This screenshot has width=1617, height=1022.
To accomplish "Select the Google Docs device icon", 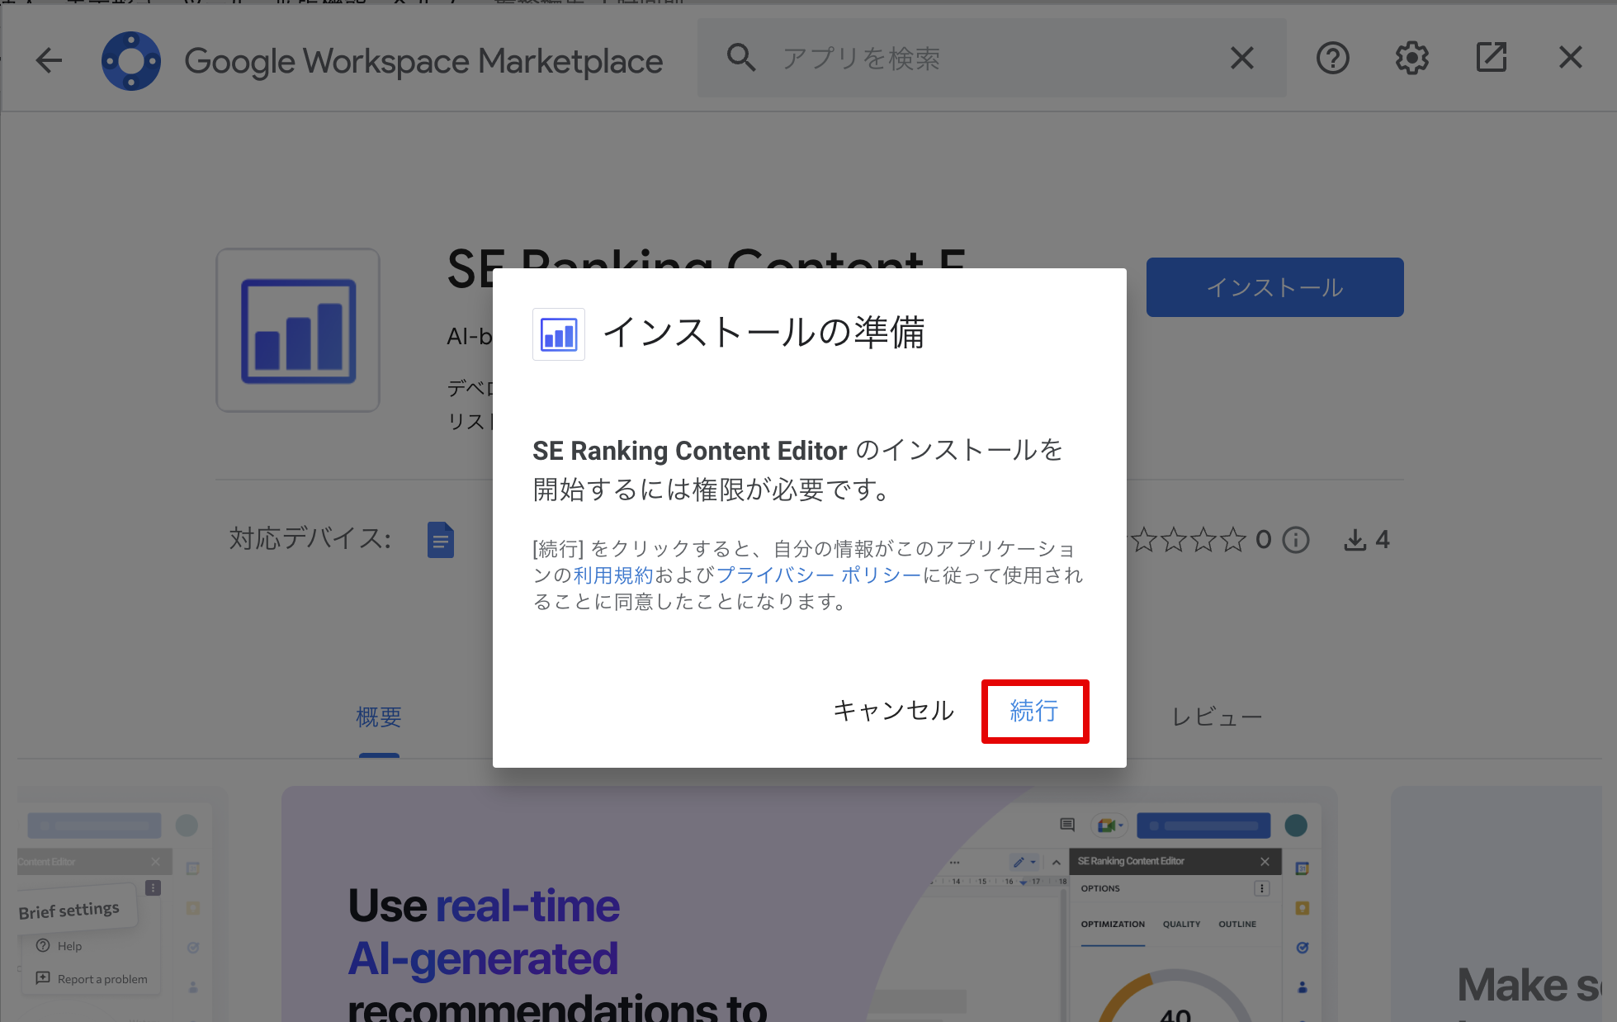I will click(441, 540).
